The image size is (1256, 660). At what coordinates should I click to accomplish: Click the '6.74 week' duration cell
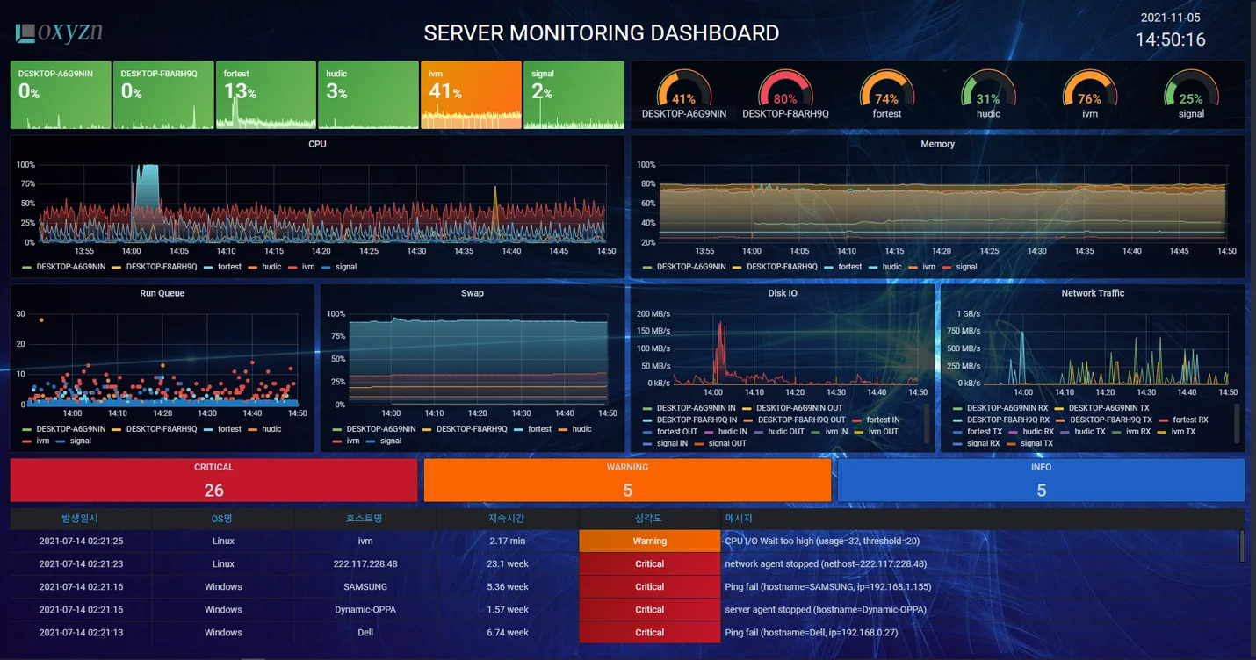pyautogui.click(x=508, y=633)
